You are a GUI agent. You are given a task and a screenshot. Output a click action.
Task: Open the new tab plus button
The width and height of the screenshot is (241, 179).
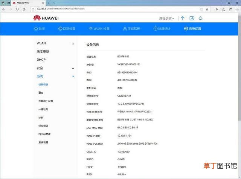tap(49, 3)
